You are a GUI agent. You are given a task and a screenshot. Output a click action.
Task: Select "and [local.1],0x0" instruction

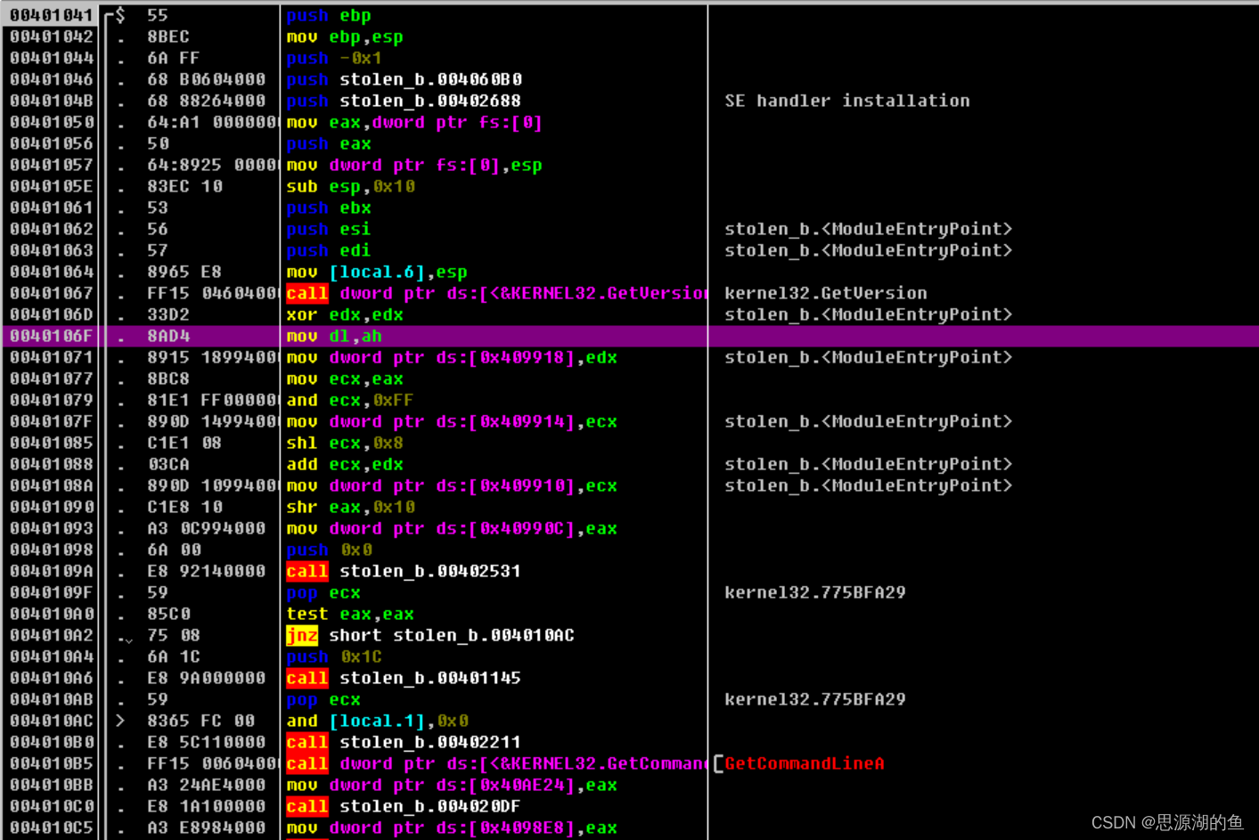[378, 721]
